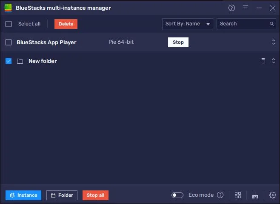Click reorder arrows on BlueStacks App Player row
Image resolution: width=280 pixels, height=204 pixels.
click(273, 42)
